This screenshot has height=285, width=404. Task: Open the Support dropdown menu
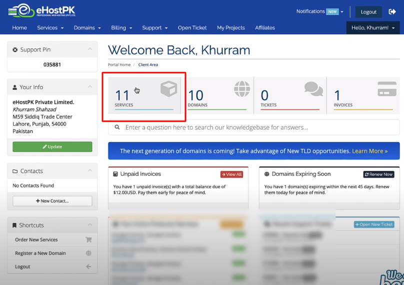pyautogui.click(x=155, y=28)
